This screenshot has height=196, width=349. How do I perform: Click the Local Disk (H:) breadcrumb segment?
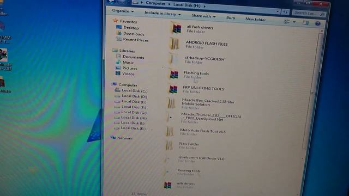[x=186, y=5]
